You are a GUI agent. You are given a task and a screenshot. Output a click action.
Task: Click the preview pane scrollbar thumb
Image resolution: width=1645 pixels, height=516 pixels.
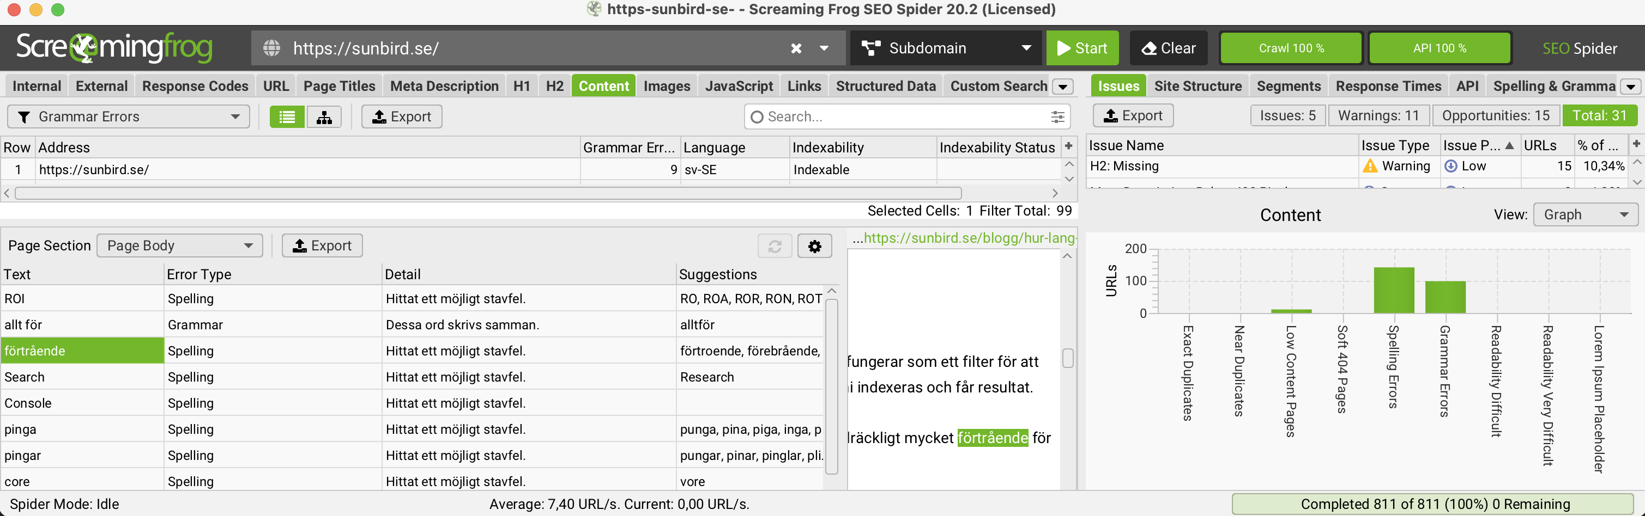(1068, 358)
